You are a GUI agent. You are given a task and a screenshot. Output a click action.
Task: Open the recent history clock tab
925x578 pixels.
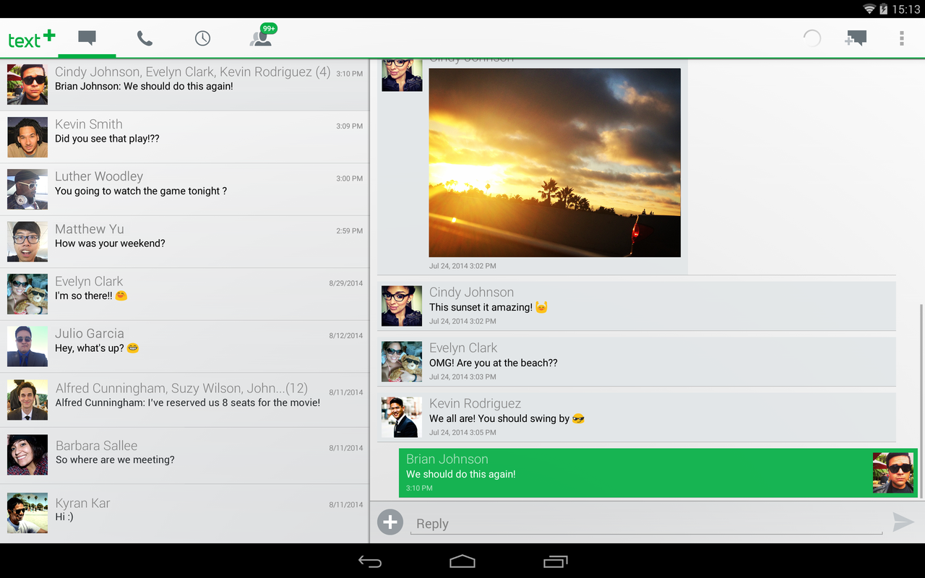pos(202,38)
